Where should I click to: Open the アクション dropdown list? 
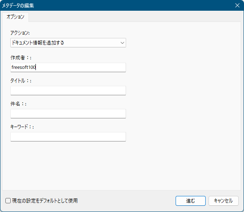coord(68,42)
